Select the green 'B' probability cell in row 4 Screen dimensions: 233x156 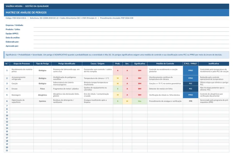click(x=118, y=89)
